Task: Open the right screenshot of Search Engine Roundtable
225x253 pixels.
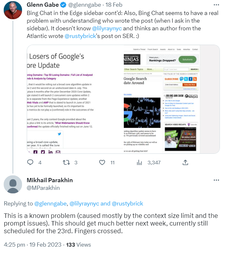Action: pyautogui.click(x=172, y=99)
